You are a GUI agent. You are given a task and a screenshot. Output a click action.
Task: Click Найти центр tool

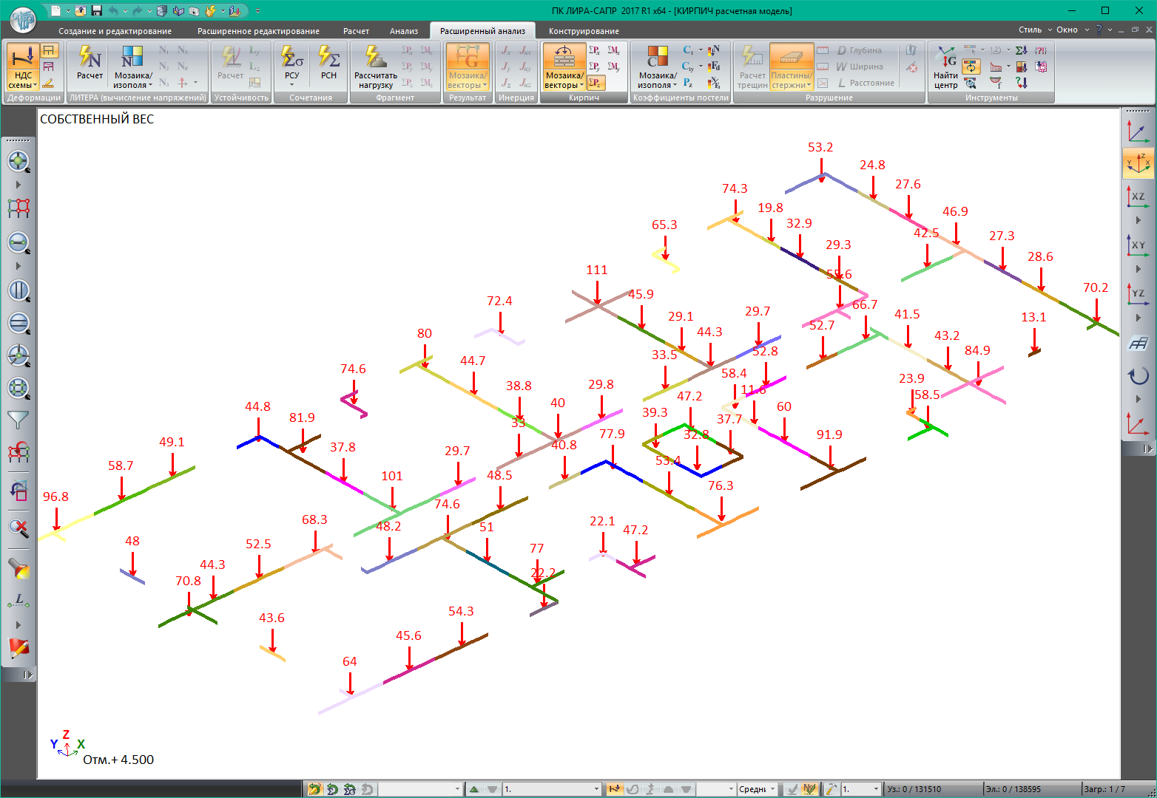tap(945, 66)
